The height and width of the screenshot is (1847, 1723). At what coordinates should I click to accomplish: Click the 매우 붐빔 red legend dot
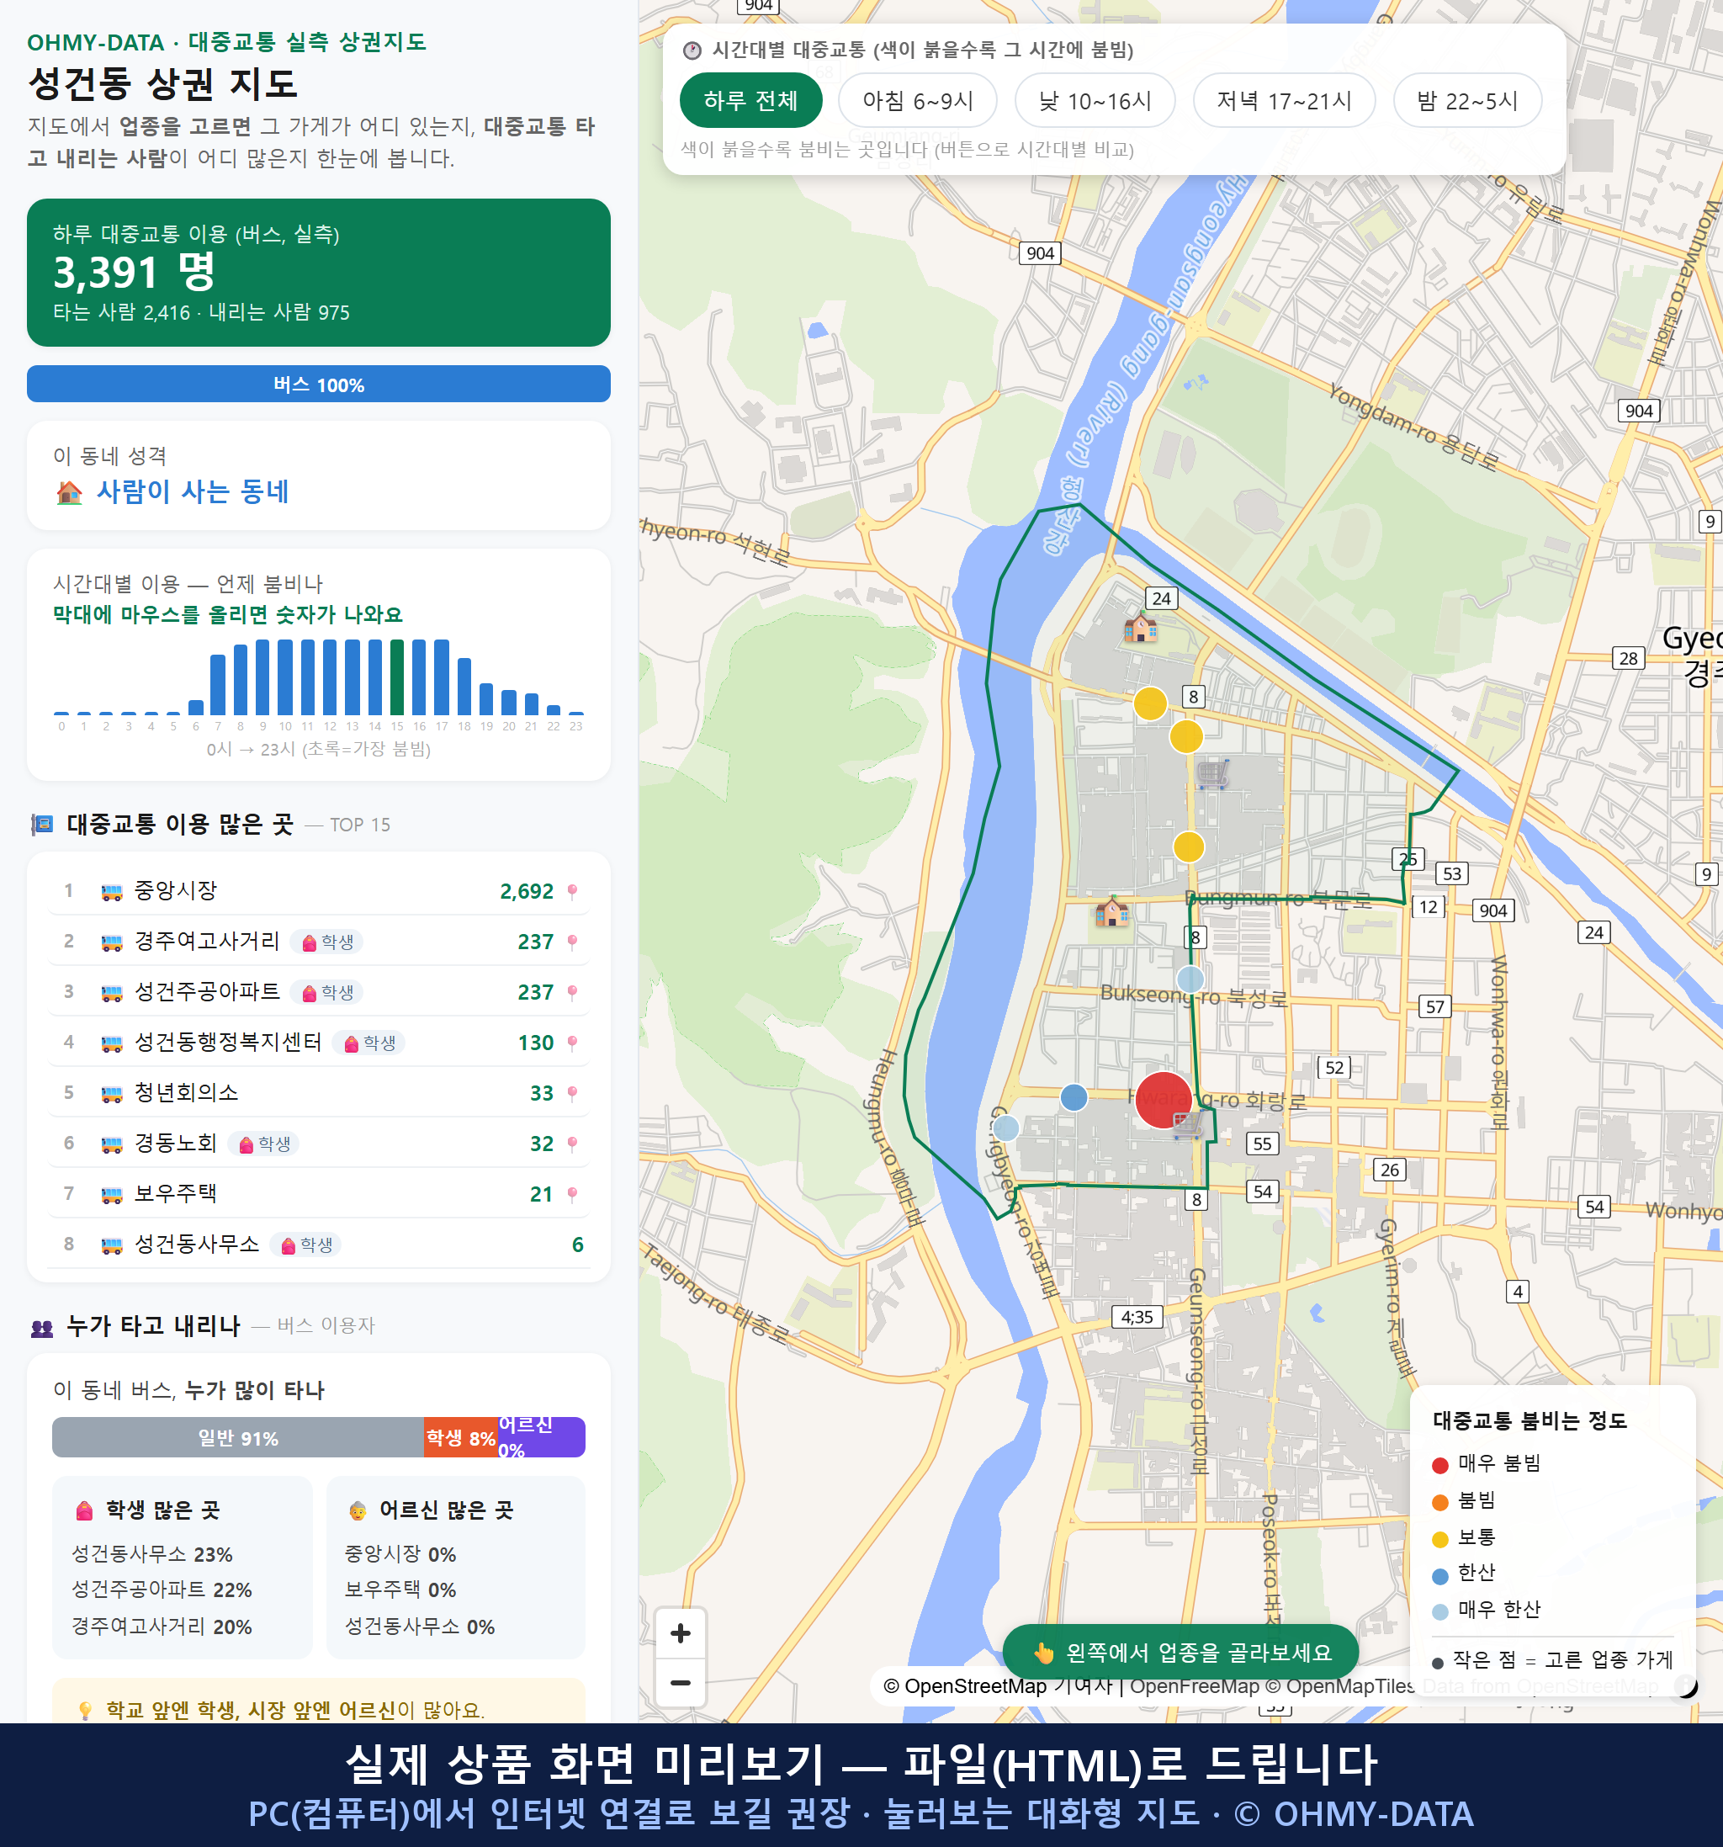click(x=1440, y=1465)
